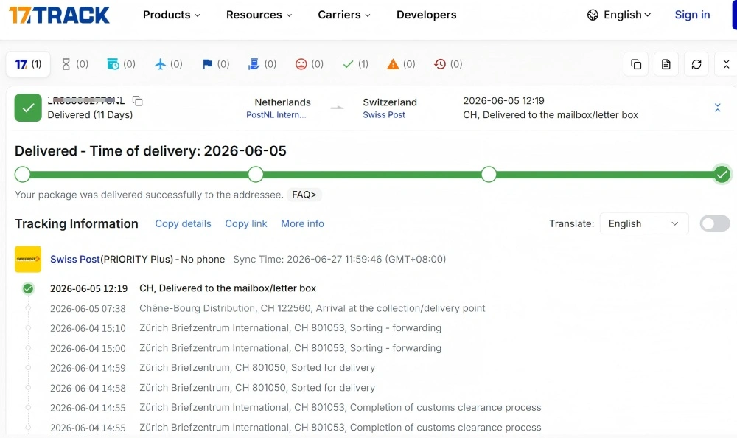This screenshot has width=737, height=438.
Task: Select the Out for Delivery filter tab
Action: tap(262, 64)
